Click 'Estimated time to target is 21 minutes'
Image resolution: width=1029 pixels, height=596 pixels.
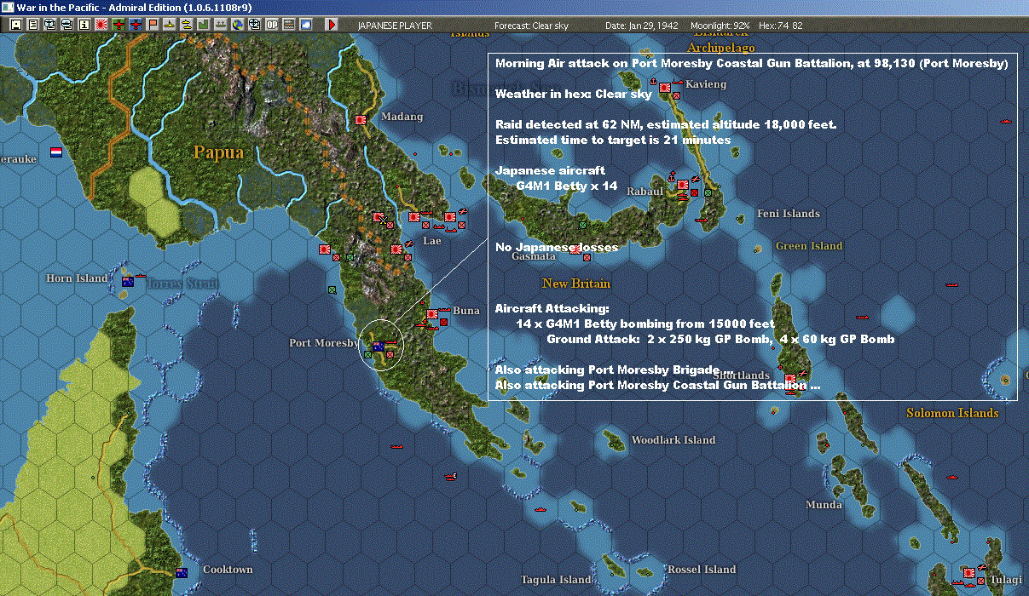tap(612, 140)
